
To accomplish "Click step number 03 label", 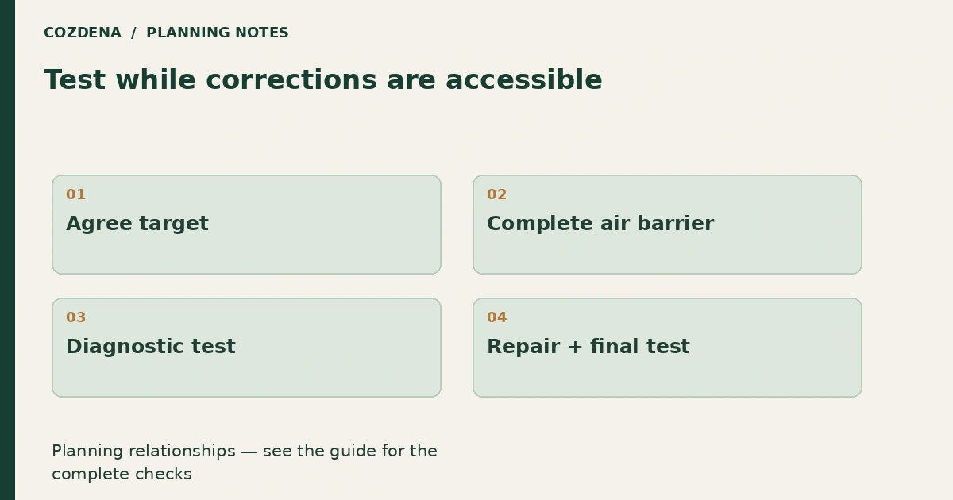I will click(75, 317).
